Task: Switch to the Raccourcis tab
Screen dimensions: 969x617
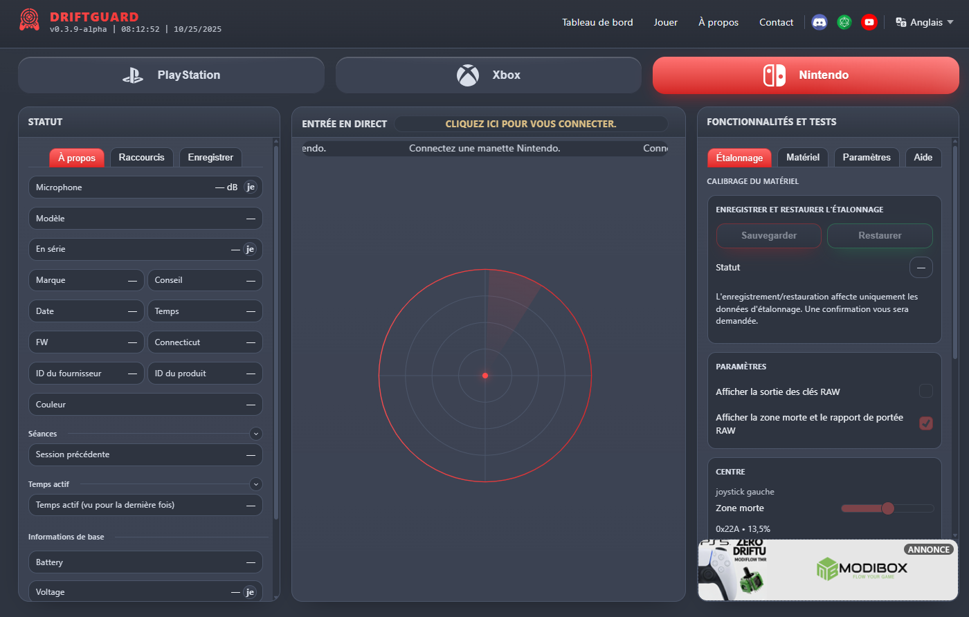Action: tap(141, 158)
